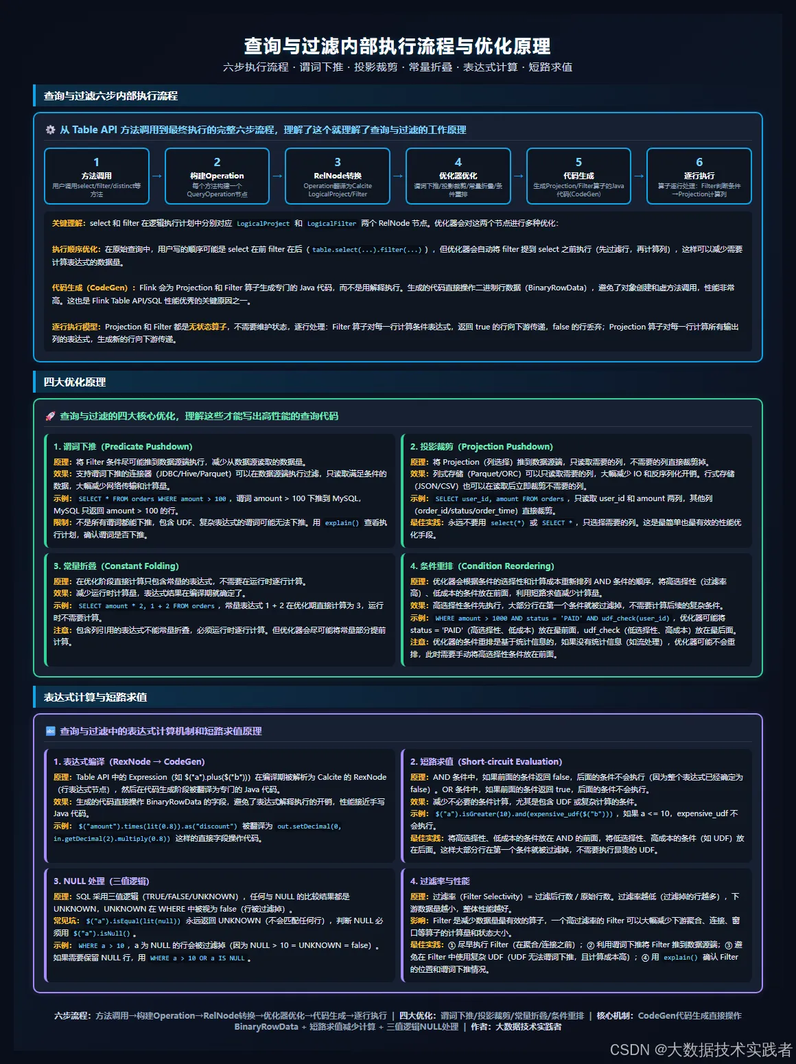Viewport: 796px width, 1064px height.
Task: Click the blue abc icon beside 表达式计算机制 heading
Action: (50, 731)
